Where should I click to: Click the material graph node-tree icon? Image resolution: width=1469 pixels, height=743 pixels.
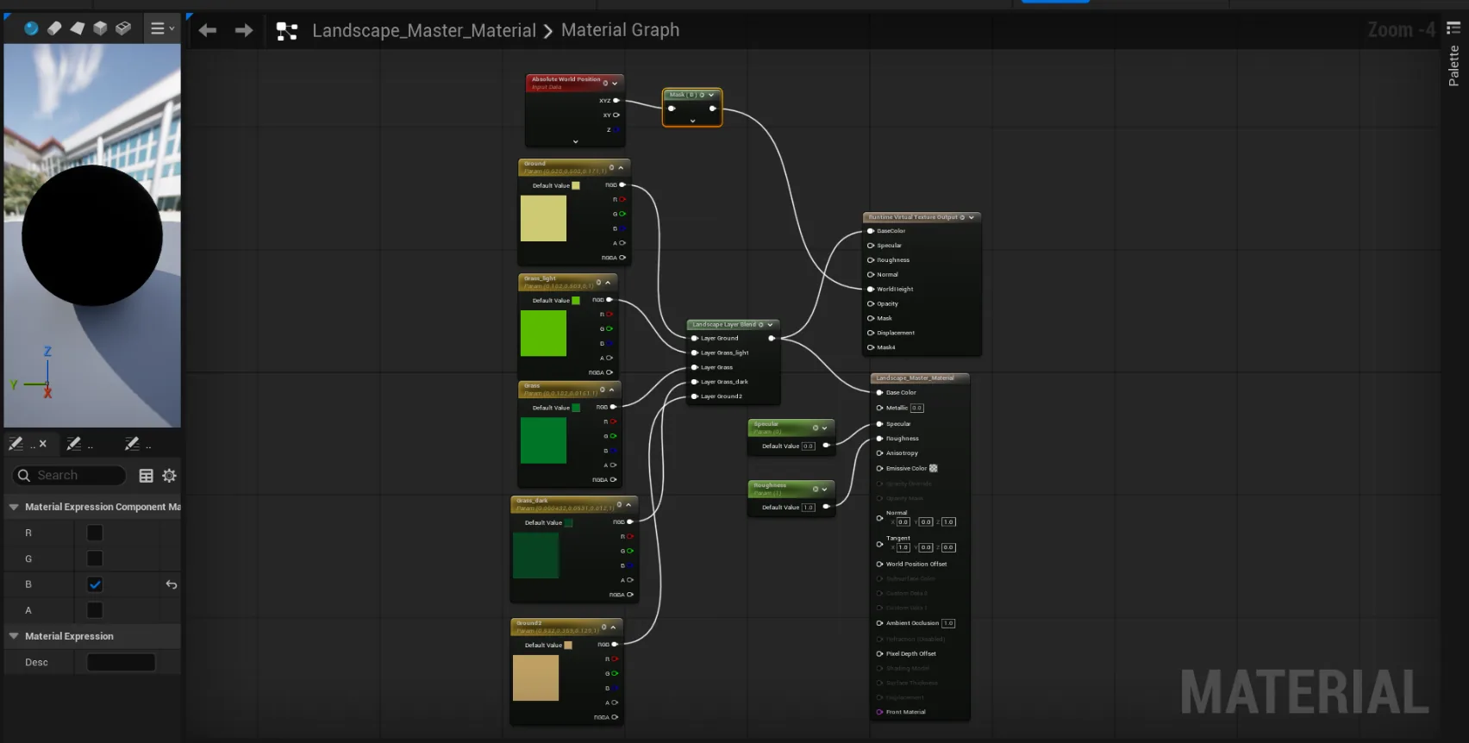286,31
